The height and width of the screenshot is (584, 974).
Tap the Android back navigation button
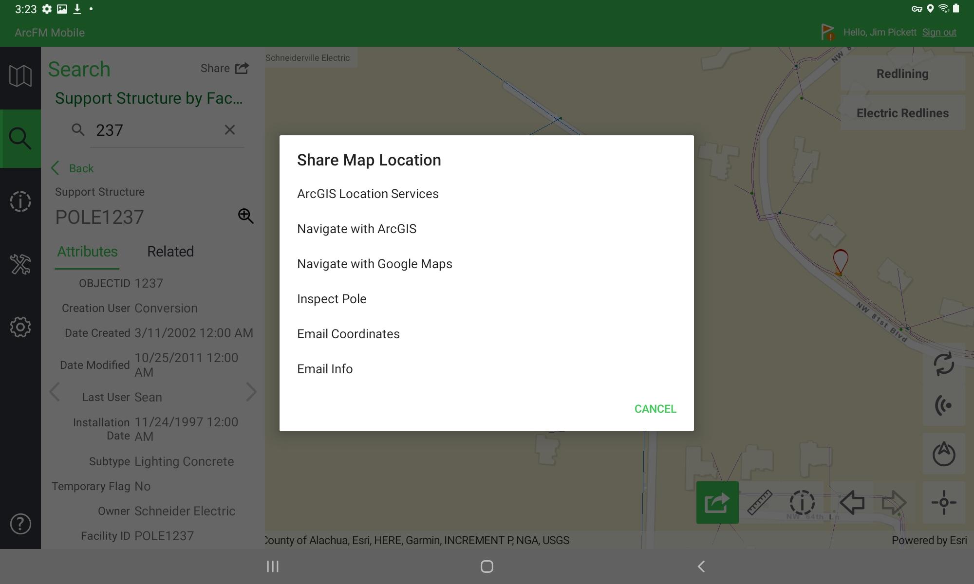[x=701, y=566]
